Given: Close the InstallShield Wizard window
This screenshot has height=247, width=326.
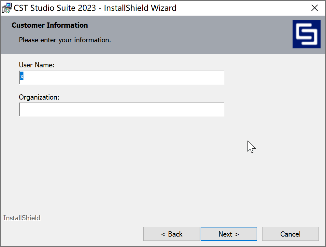Looking at the screenshot, I should (314, 8).
